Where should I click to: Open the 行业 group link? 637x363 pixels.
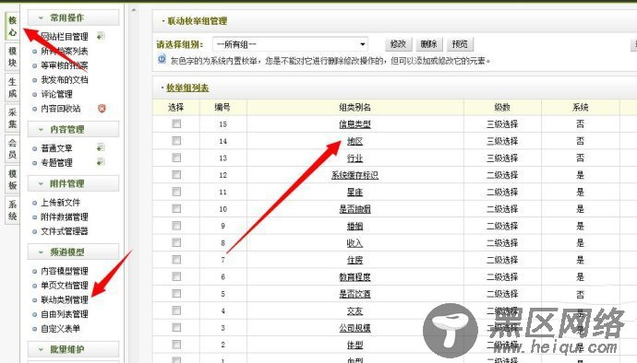[355, 158]
